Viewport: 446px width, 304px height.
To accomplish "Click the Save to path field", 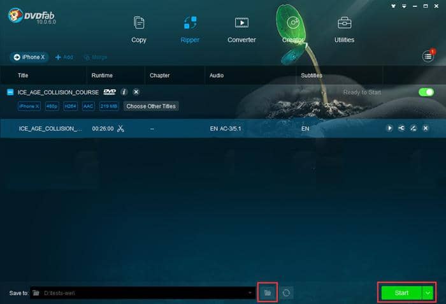I will click(x=143, y=293).
